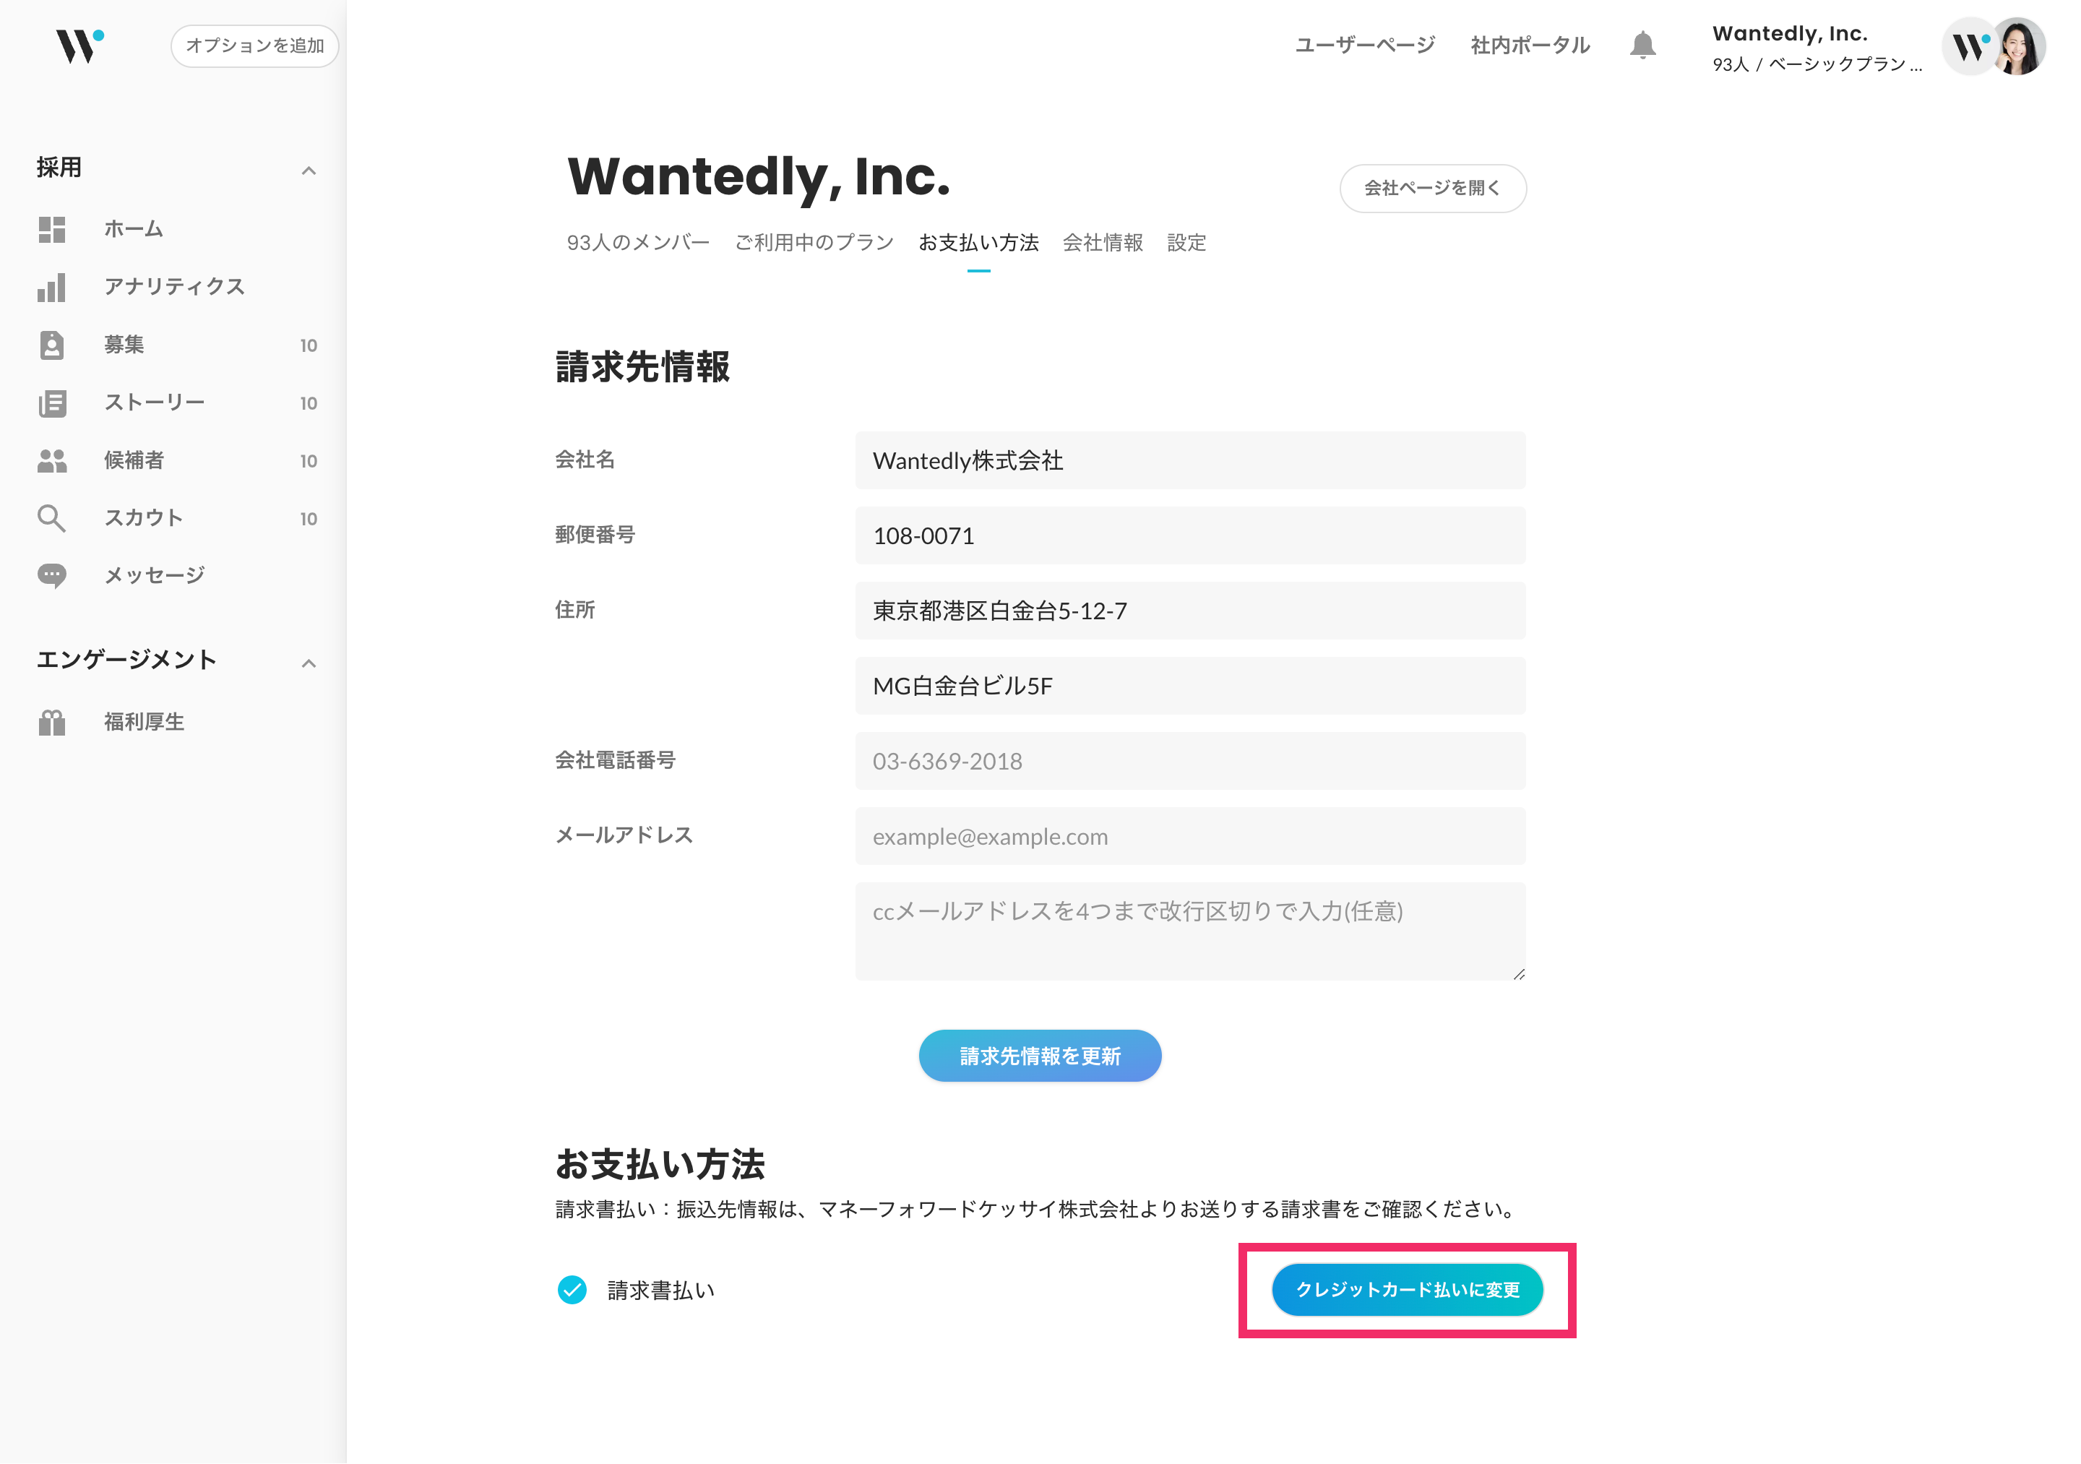This screenshot has width=2081, height=1464.
Task: Click the 会社電話番号 input field
Action: click(1189, 762)
